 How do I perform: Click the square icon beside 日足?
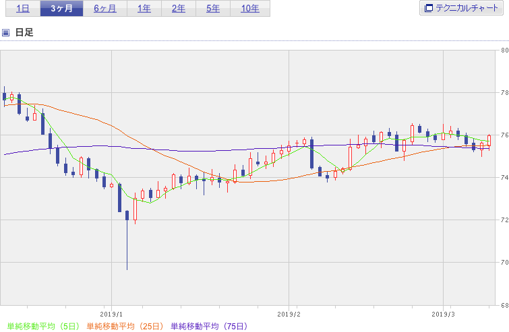coord(5,32)
